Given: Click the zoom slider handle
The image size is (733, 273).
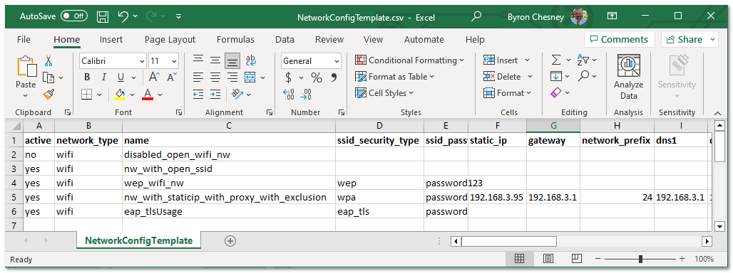Looking at the screenshot, I should click(x=640, y=259).
